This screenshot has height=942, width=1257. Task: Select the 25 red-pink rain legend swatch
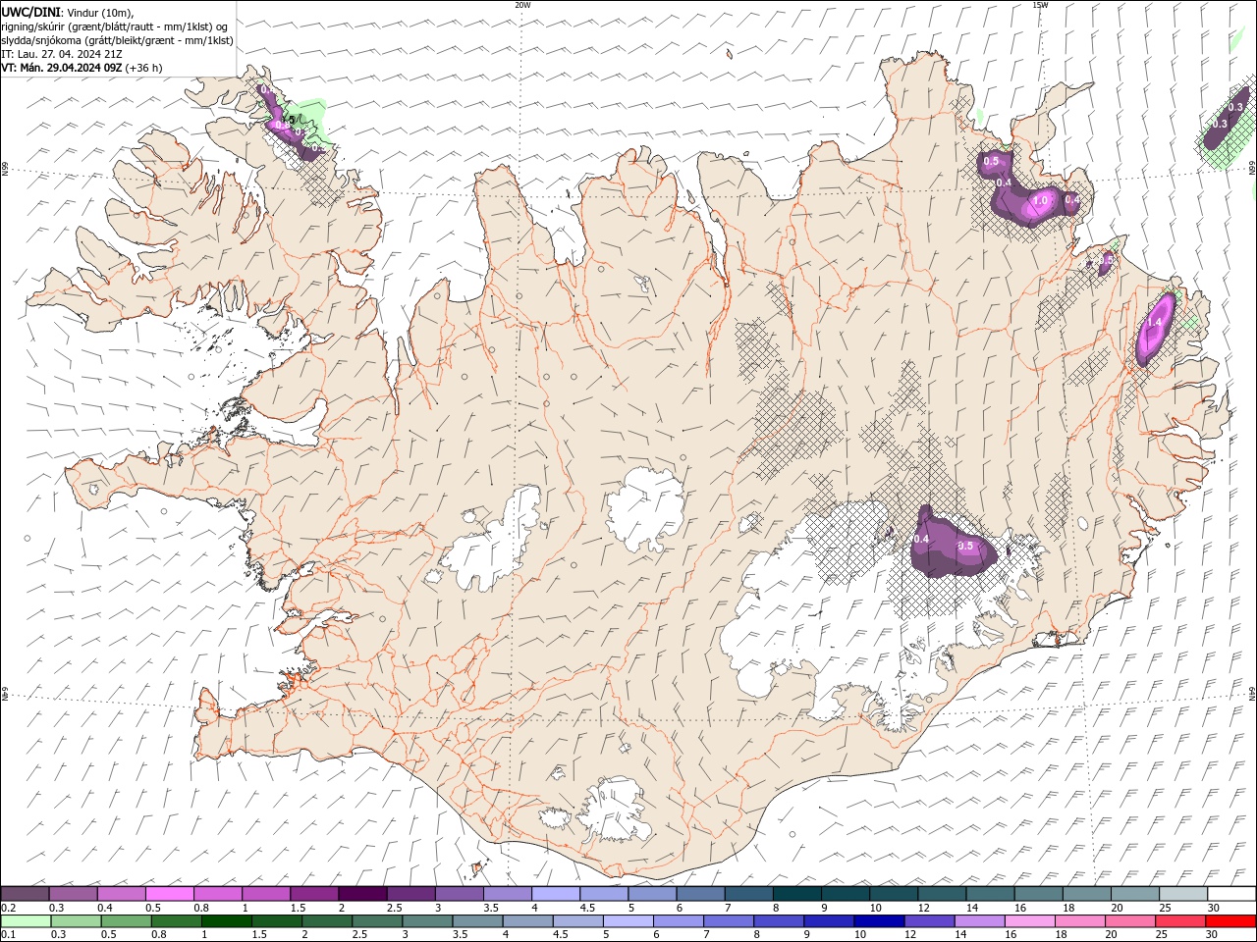(1180, 921)
